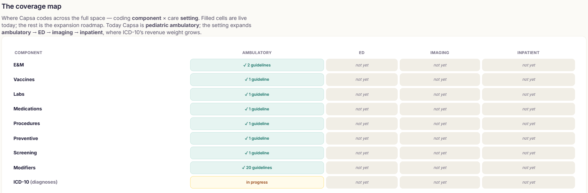Viewport: 588px width, 193px height.
Task: Click the Medications 'not yet' ED cell
Action: 362,109
